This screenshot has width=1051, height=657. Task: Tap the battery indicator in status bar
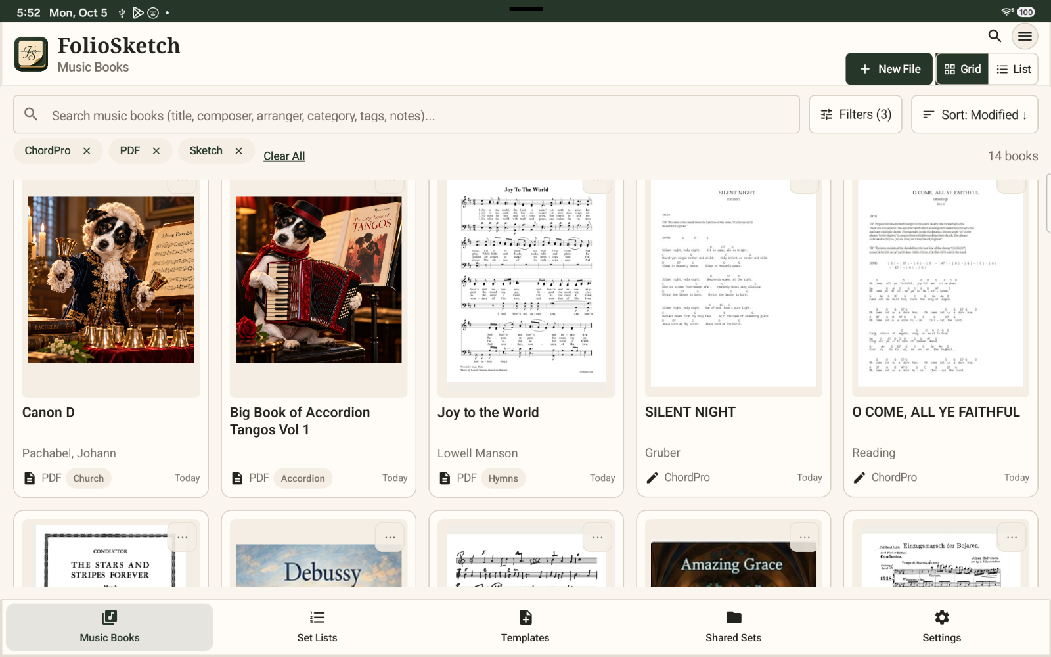point(1026,12)
